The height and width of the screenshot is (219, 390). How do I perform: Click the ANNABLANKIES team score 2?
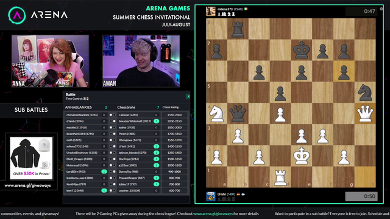(x=105, y=107)
